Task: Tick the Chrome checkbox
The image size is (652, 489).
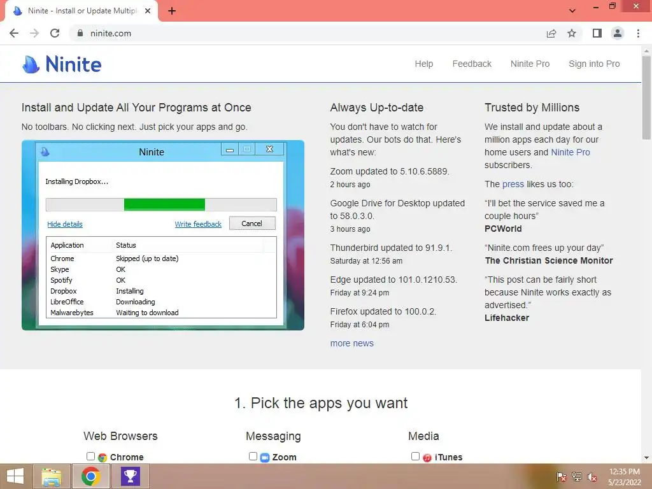Action: point(90,456)
